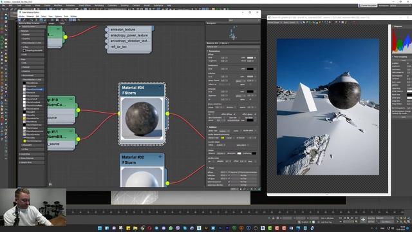Select the arrow Select Tool in Slate toolbar
The image size is (412, 232).
[20, 20]
